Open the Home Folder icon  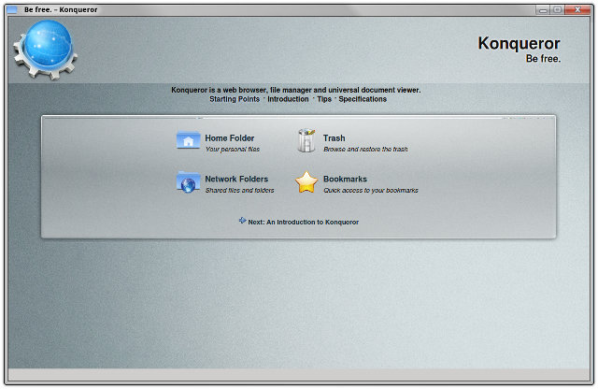[189, 140]
